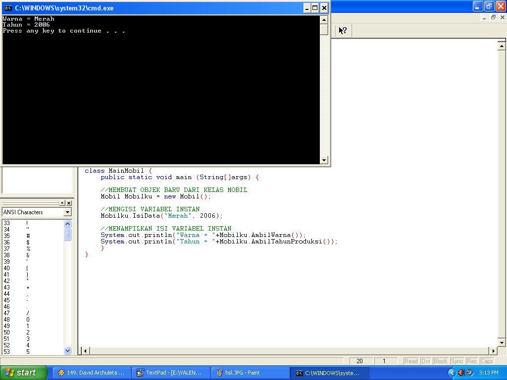Click the public static void main line
The image size is (507, 380).
tap(180, 177)
